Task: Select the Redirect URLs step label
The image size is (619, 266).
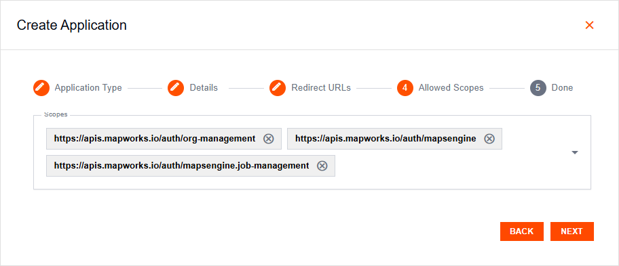Action: (x=321, y=88)
